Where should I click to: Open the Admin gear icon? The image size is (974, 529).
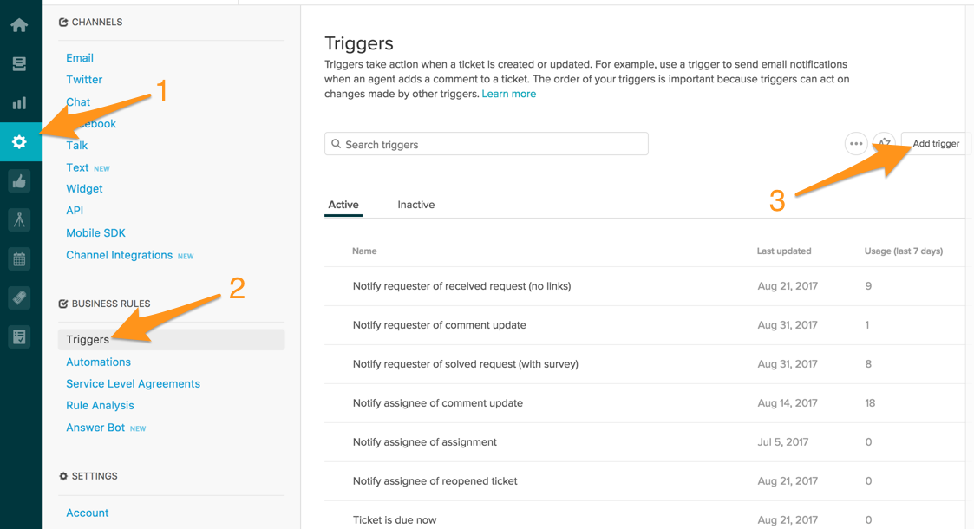pos(19,141)
